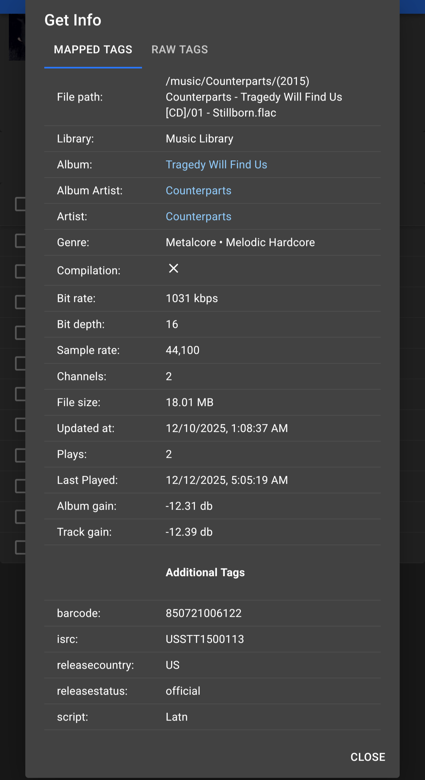This screenshot has width=425, height=780.
Task: Click the barcode value 850721006122
Action: [x=203, y=613]
